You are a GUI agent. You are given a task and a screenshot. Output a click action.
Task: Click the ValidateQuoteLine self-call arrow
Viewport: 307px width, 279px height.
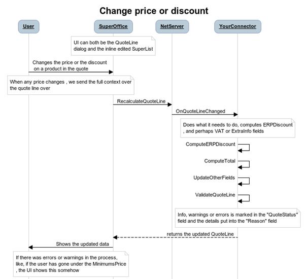pos(244,198)
